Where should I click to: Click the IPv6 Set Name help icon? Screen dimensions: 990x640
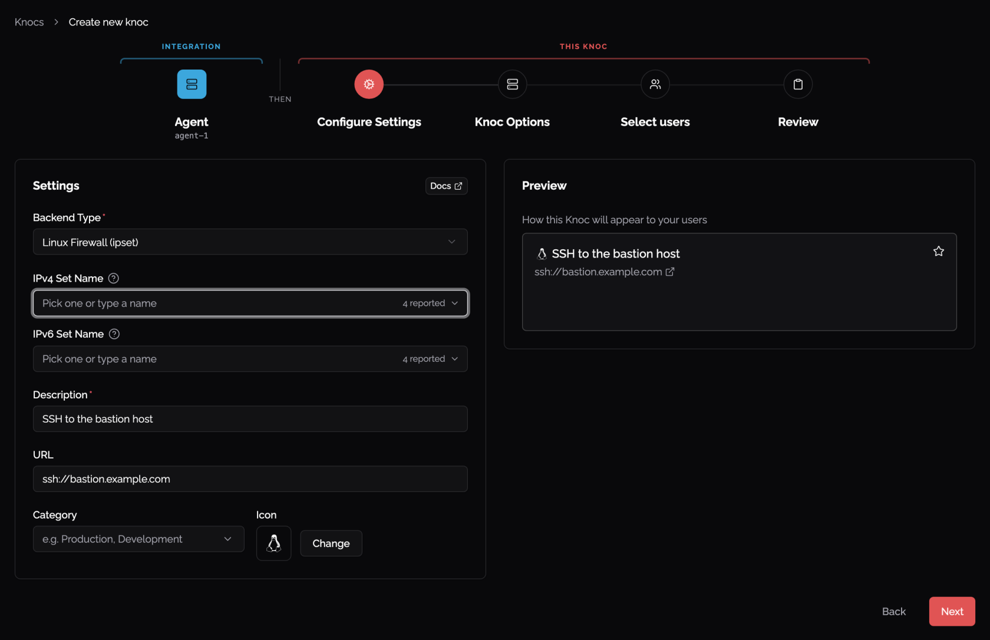114,334
